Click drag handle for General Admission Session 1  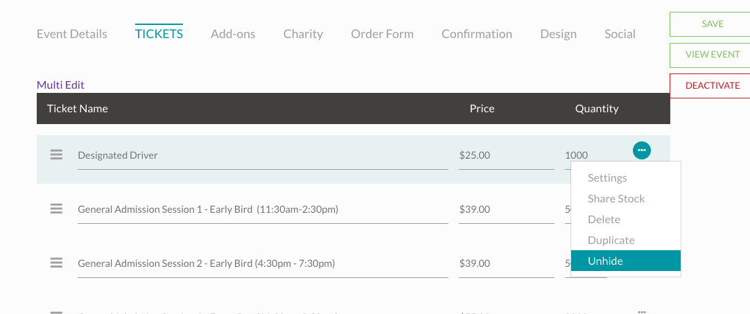[56, 209]
